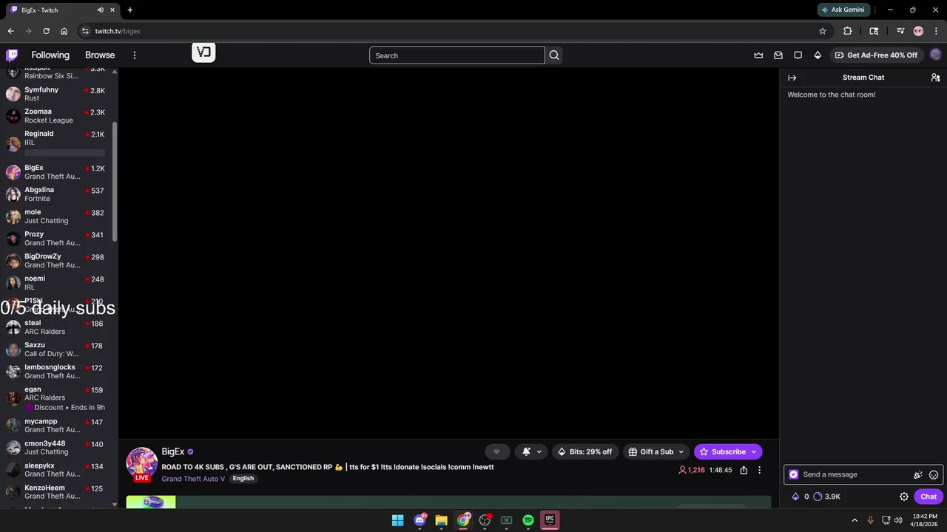Collapse the Stream Chat panel

point(792,78)
